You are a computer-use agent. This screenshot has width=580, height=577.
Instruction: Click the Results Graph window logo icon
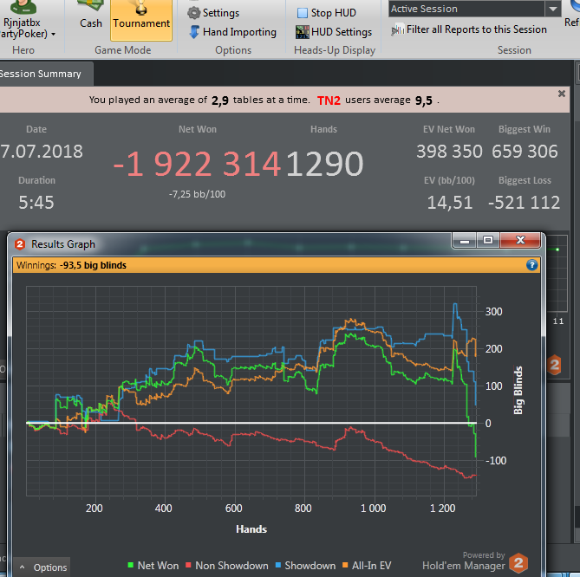[x=20, y=244]
